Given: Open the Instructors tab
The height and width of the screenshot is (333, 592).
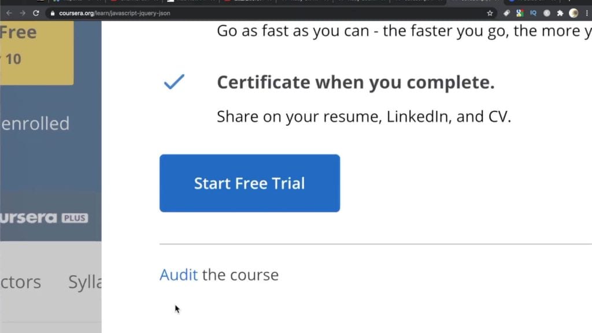Looking at the screenshot, I should click(20, 282).
